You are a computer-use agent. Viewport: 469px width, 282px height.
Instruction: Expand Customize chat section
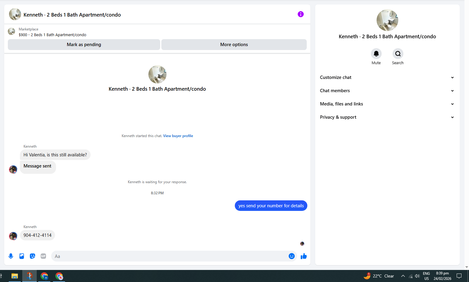pyautogui.click(x=387, y=77)
